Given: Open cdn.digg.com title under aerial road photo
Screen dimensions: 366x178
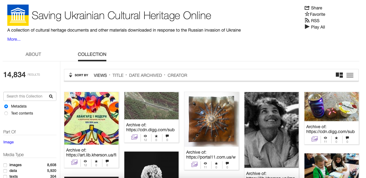Looking at the screenshot, I should tap(150, 127).
